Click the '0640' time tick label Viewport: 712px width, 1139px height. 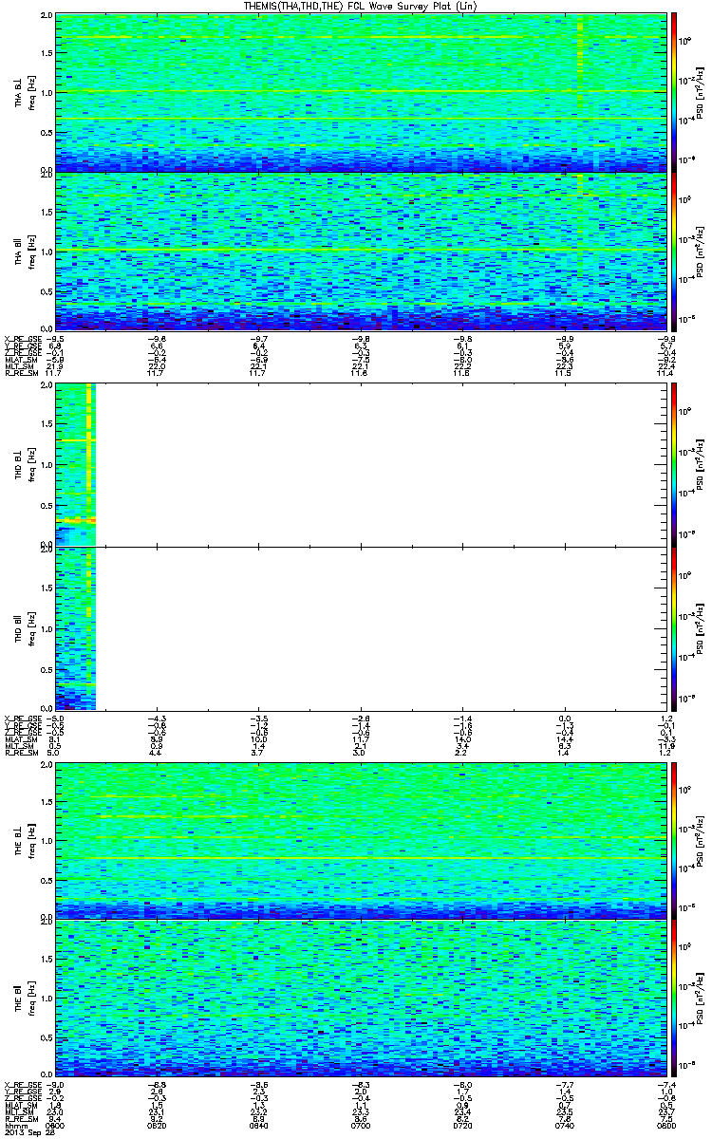(260, 1124)
